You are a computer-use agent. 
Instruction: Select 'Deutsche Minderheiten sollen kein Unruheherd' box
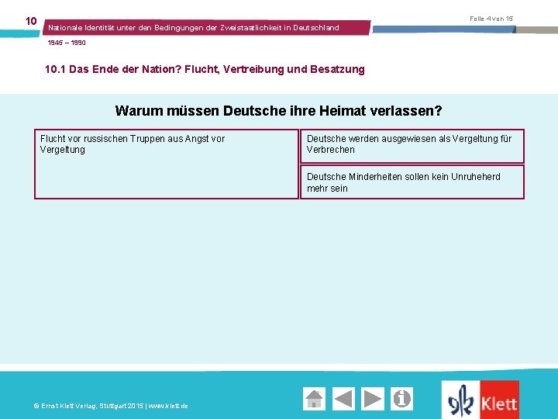click(412, 182)
